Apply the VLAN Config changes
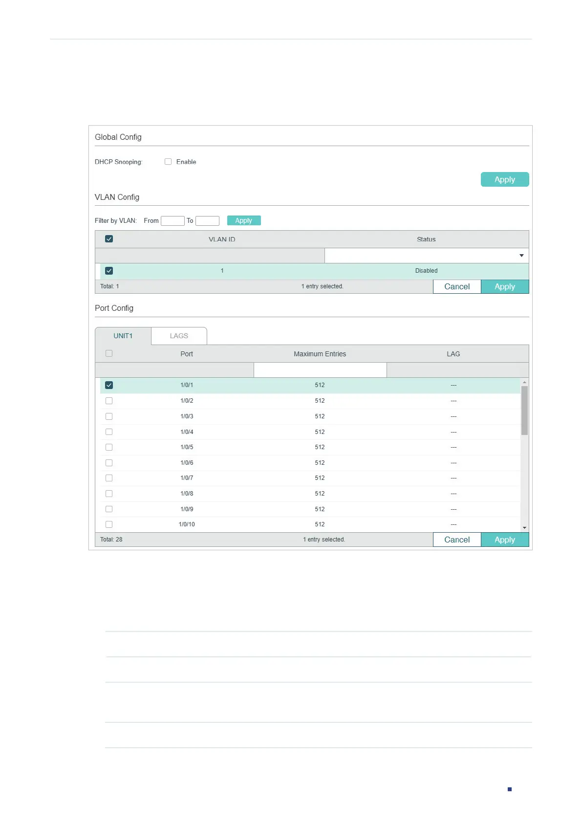 click(x=505, y=286)
